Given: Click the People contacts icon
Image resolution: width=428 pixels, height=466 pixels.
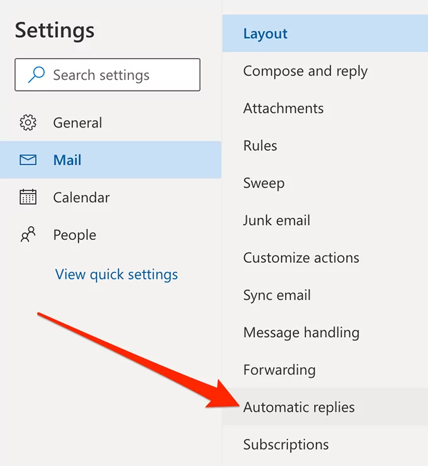Looking at the screenshot, I should (x=28, y=235).
